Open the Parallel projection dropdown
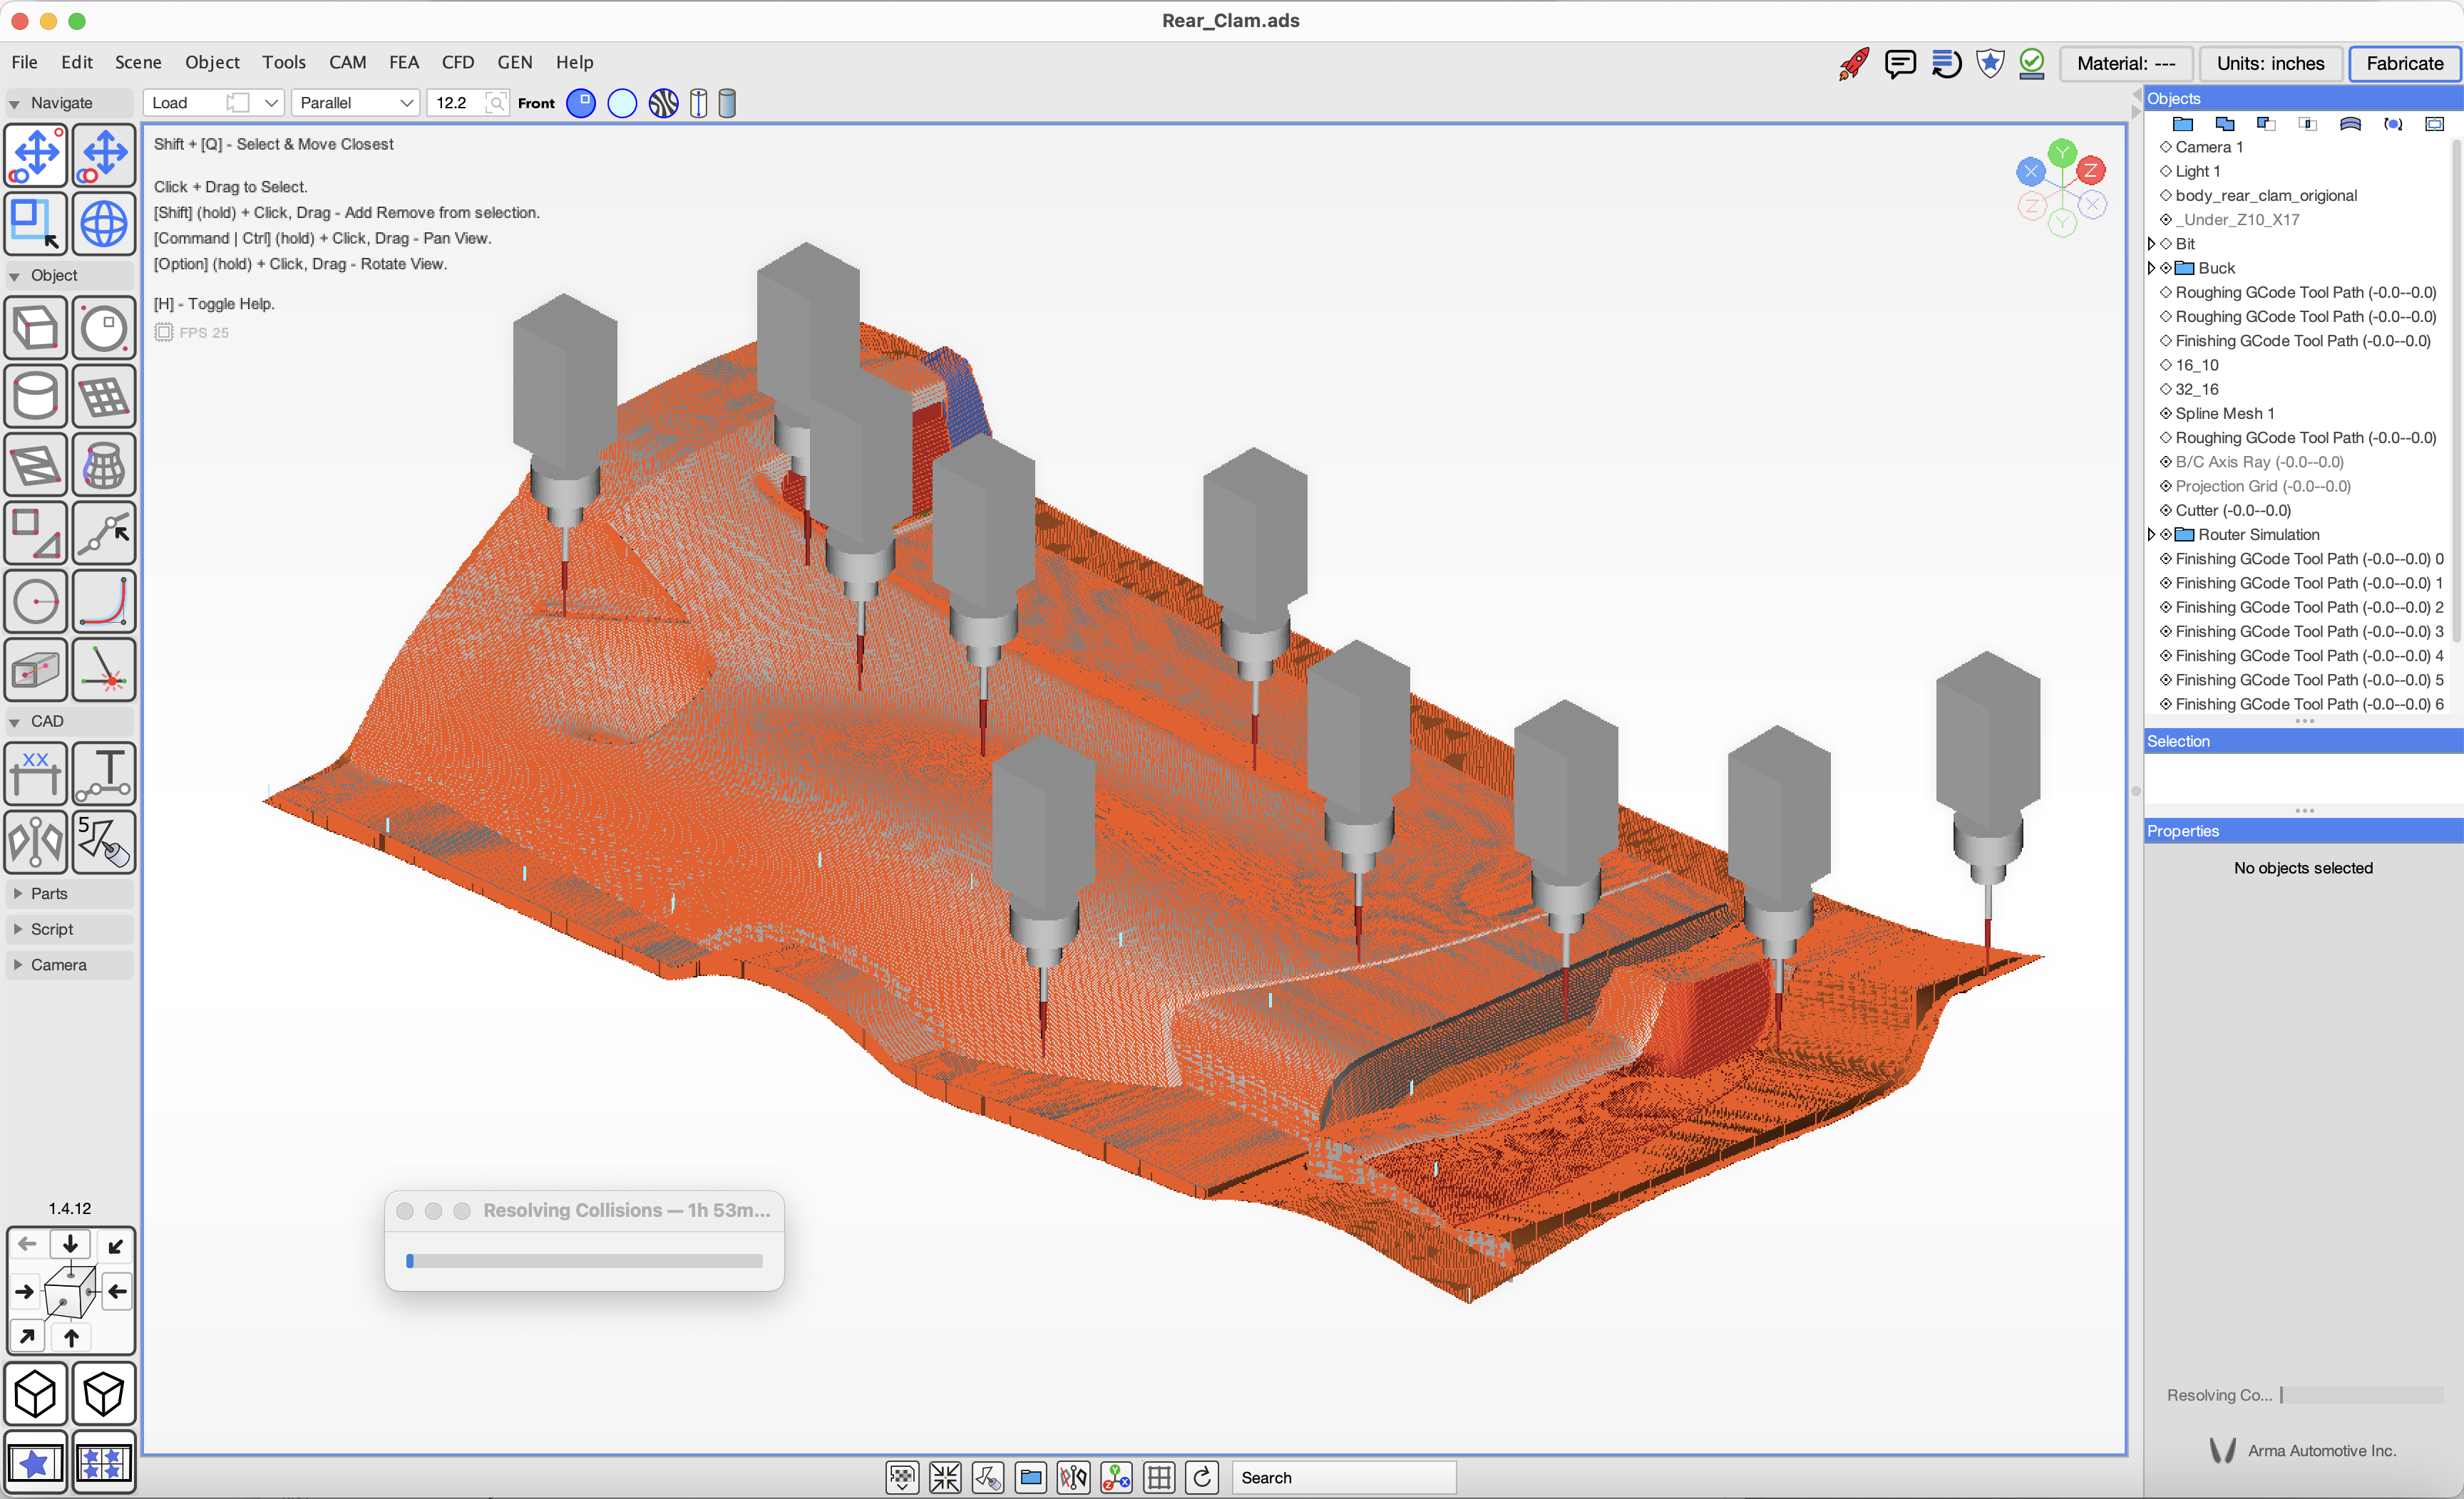2464x1499 pixels. 356,103
